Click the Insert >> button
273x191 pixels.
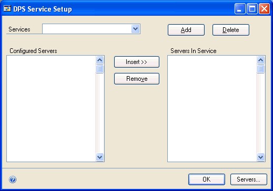click(x=137, y=62)
